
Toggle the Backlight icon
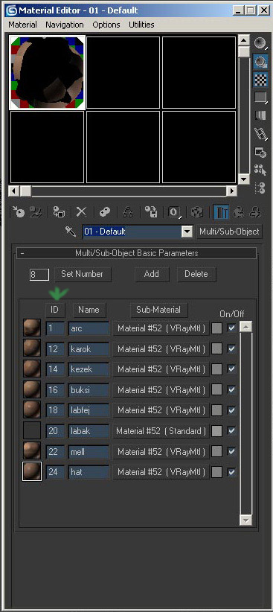260,62
